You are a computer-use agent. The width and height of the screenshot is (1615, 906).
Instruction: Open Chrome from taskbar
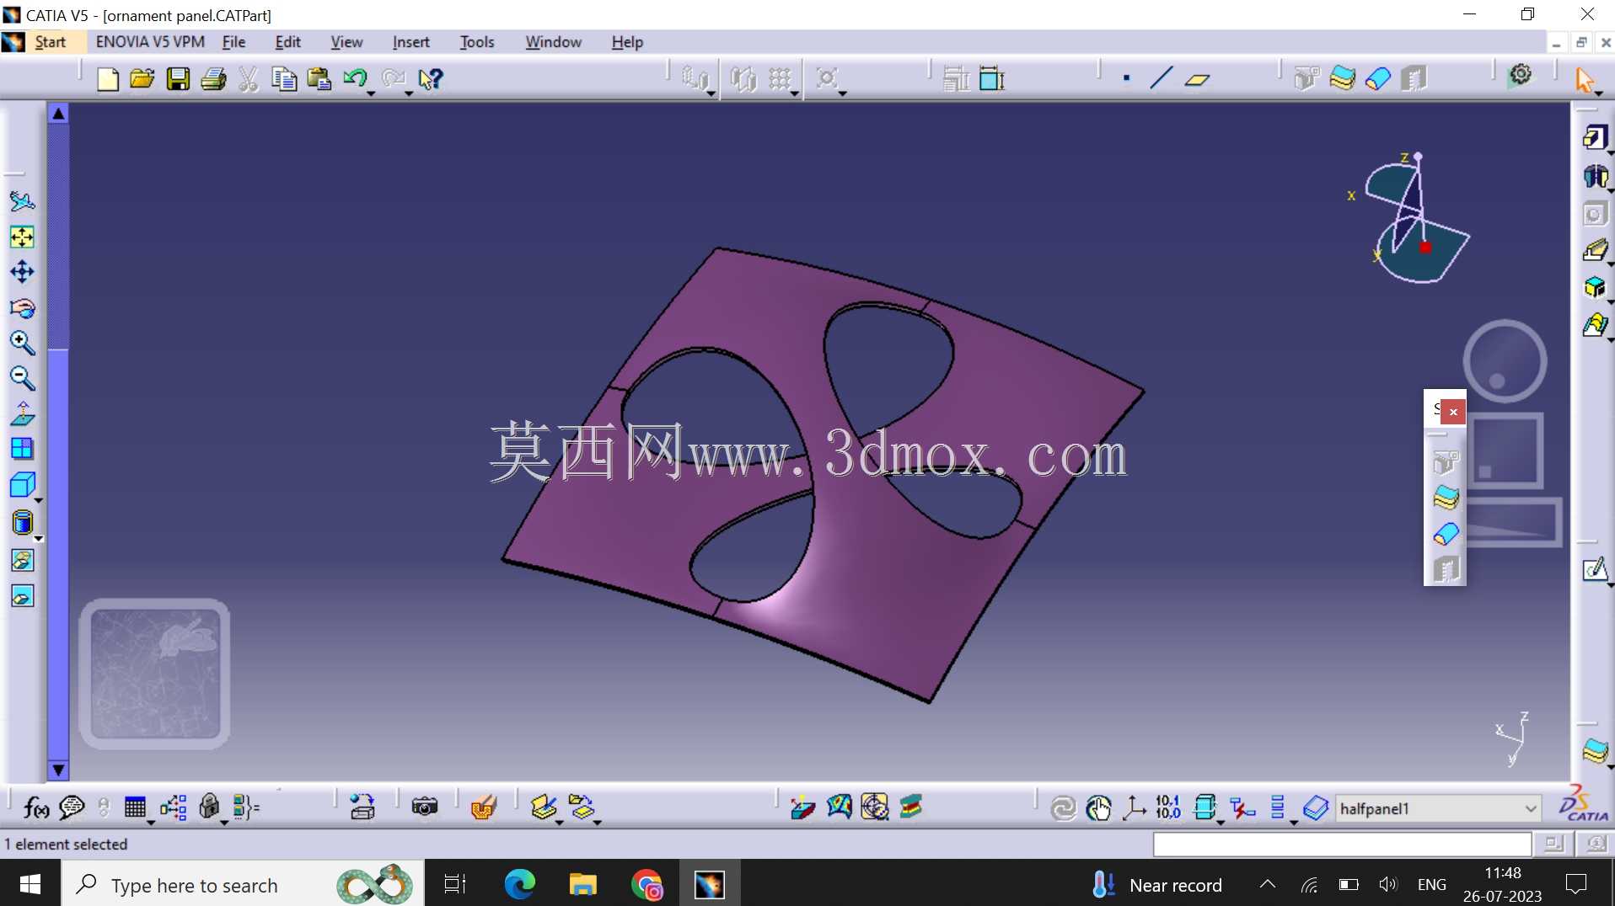tap(647, 884)
